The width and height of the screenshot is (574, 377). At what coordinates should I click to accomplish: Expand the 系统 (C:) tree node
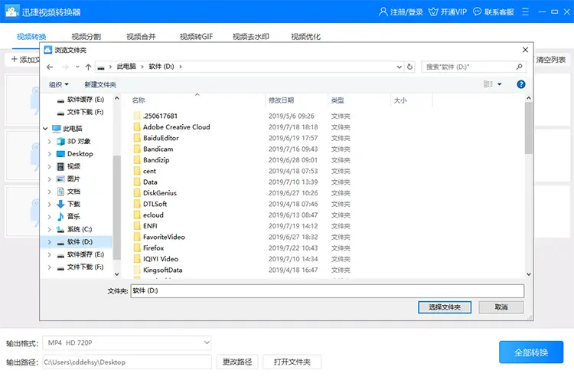(x=50, y=230)
